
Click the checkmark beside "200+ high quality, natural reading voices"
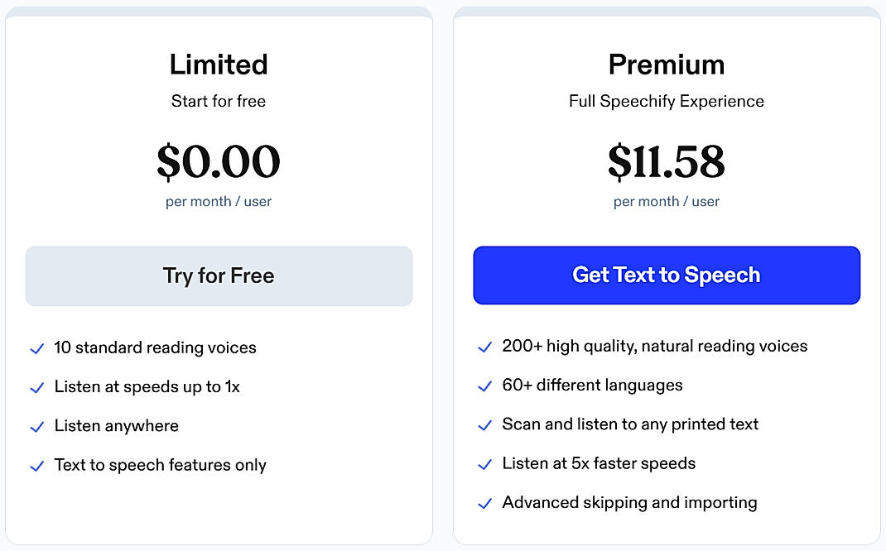click(484, 346)
